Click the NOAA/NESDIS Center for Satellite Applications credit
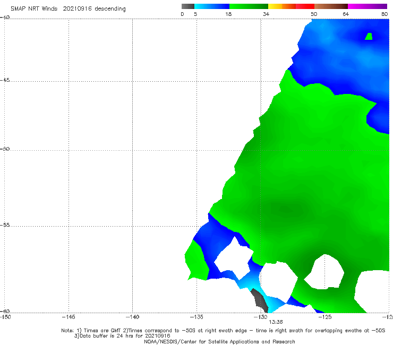 point(219,341)
